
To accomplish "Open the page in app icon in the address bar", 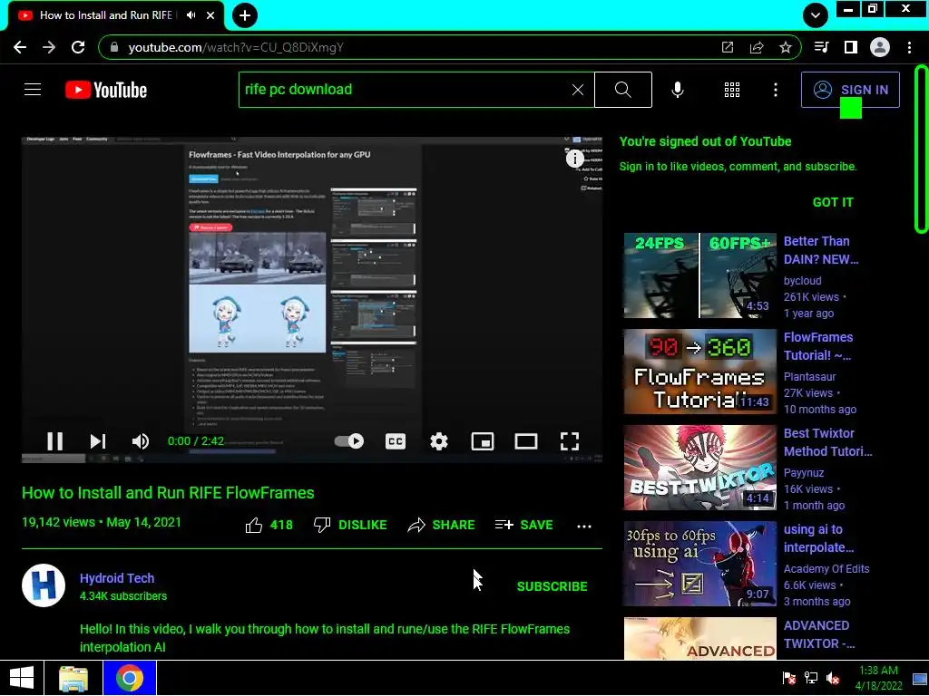I will (727, 47).
